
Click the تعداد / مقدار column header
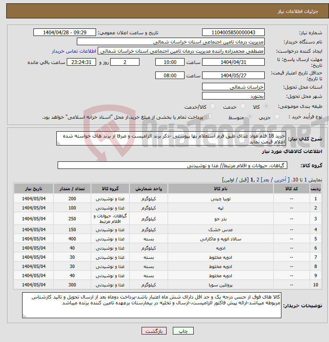click(x=72, y=189)
